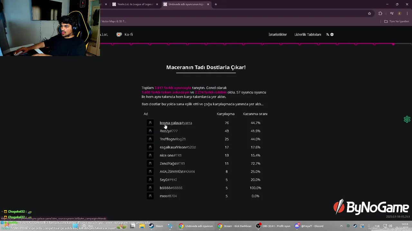Open Tüm Yer İşaretleri bookmarks folder
This screenshot has height=231, width=412.
click(397, 21)
